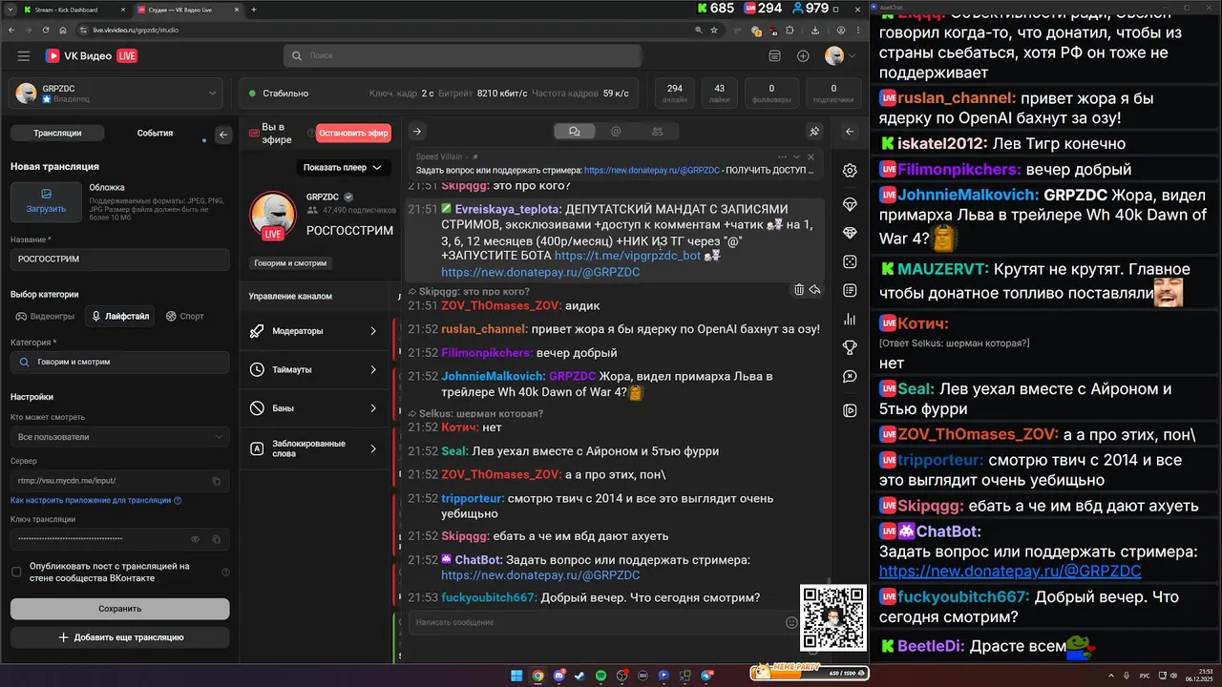Screen dimensions: 1222x687
Task: Open the Говорим и смотрим category search
Action: [119, 363]
